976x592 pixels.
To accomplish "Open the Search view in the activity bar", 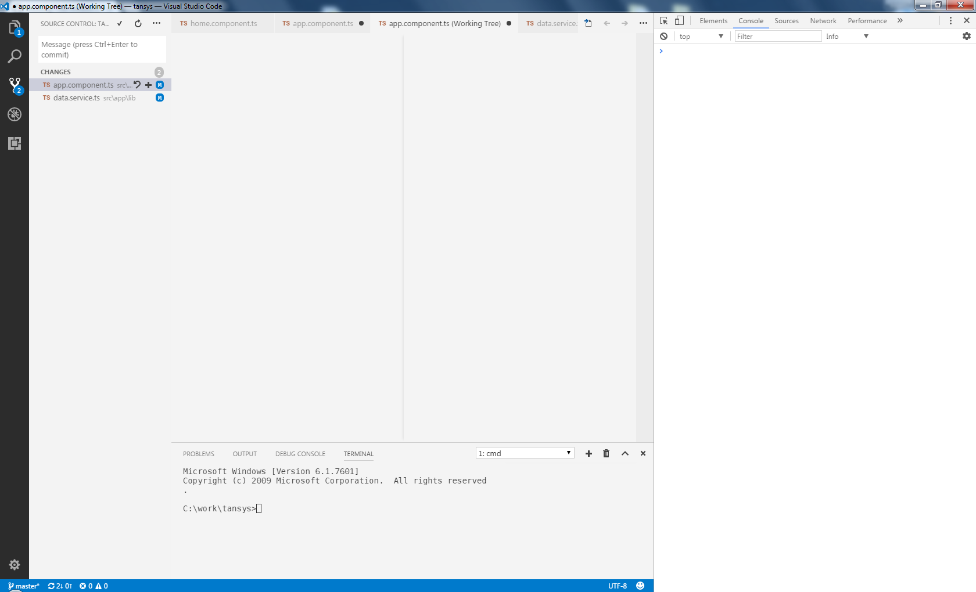I will click(15, 55).
